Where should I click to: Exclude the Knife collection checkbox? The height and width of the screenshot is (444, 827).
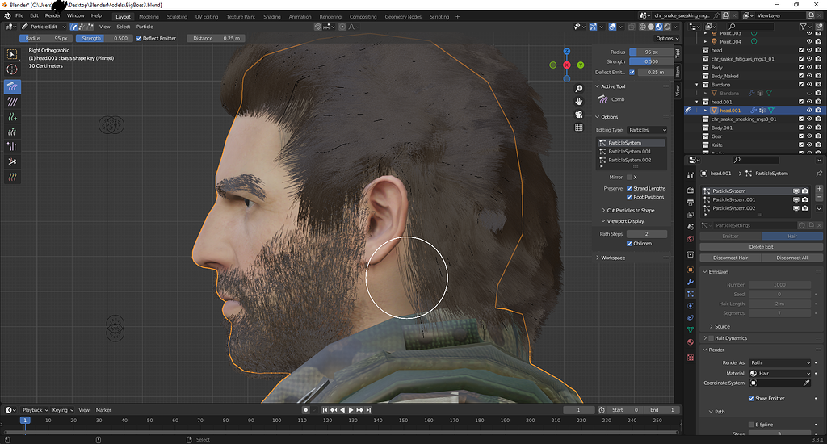(x=801, y=145)
